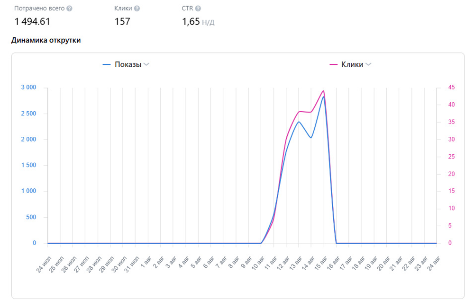Click the CTR value 1,65
The image size is (474, 300).
coord(191,21)
